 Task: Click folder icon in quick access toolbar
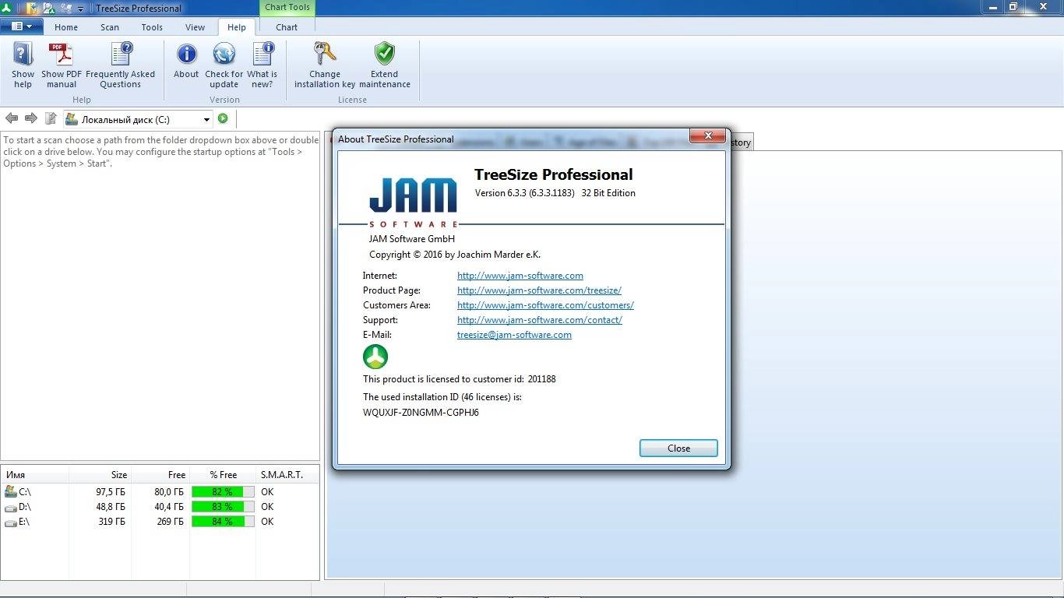coord(30,8)
